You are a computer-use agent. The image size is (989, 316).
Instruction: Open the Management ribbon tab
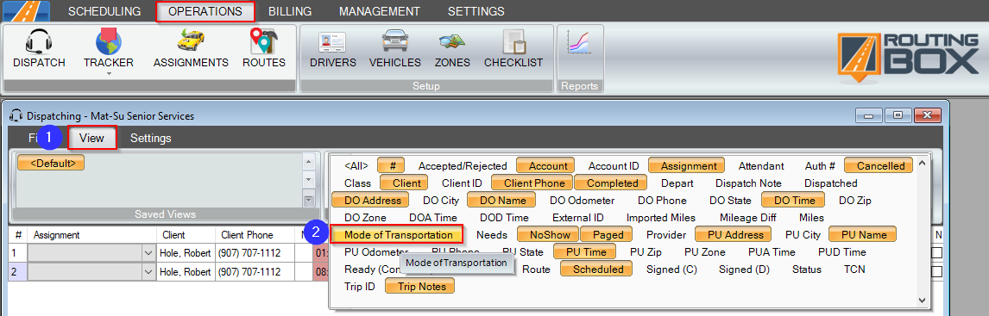[x=379, y=11]
